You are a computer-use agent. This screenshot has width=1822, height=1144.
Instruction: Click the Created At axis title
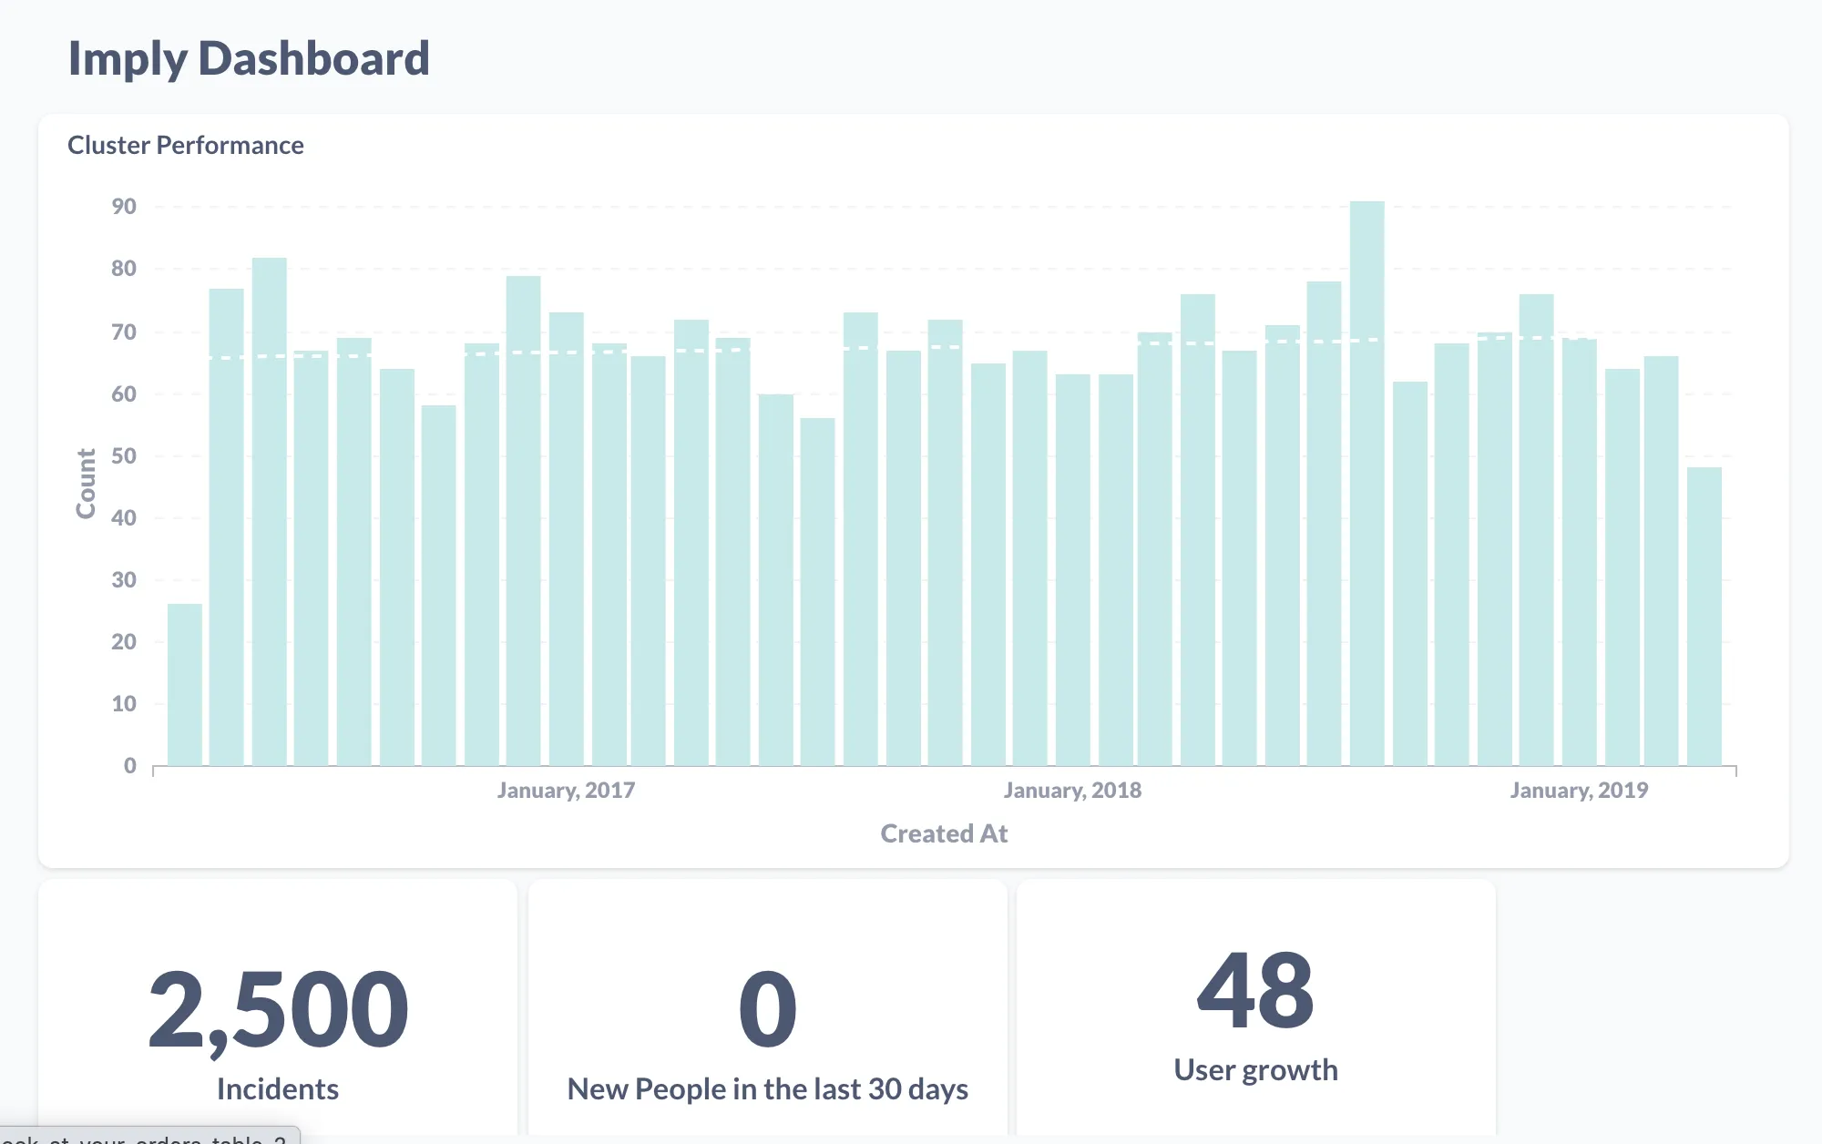944,833
